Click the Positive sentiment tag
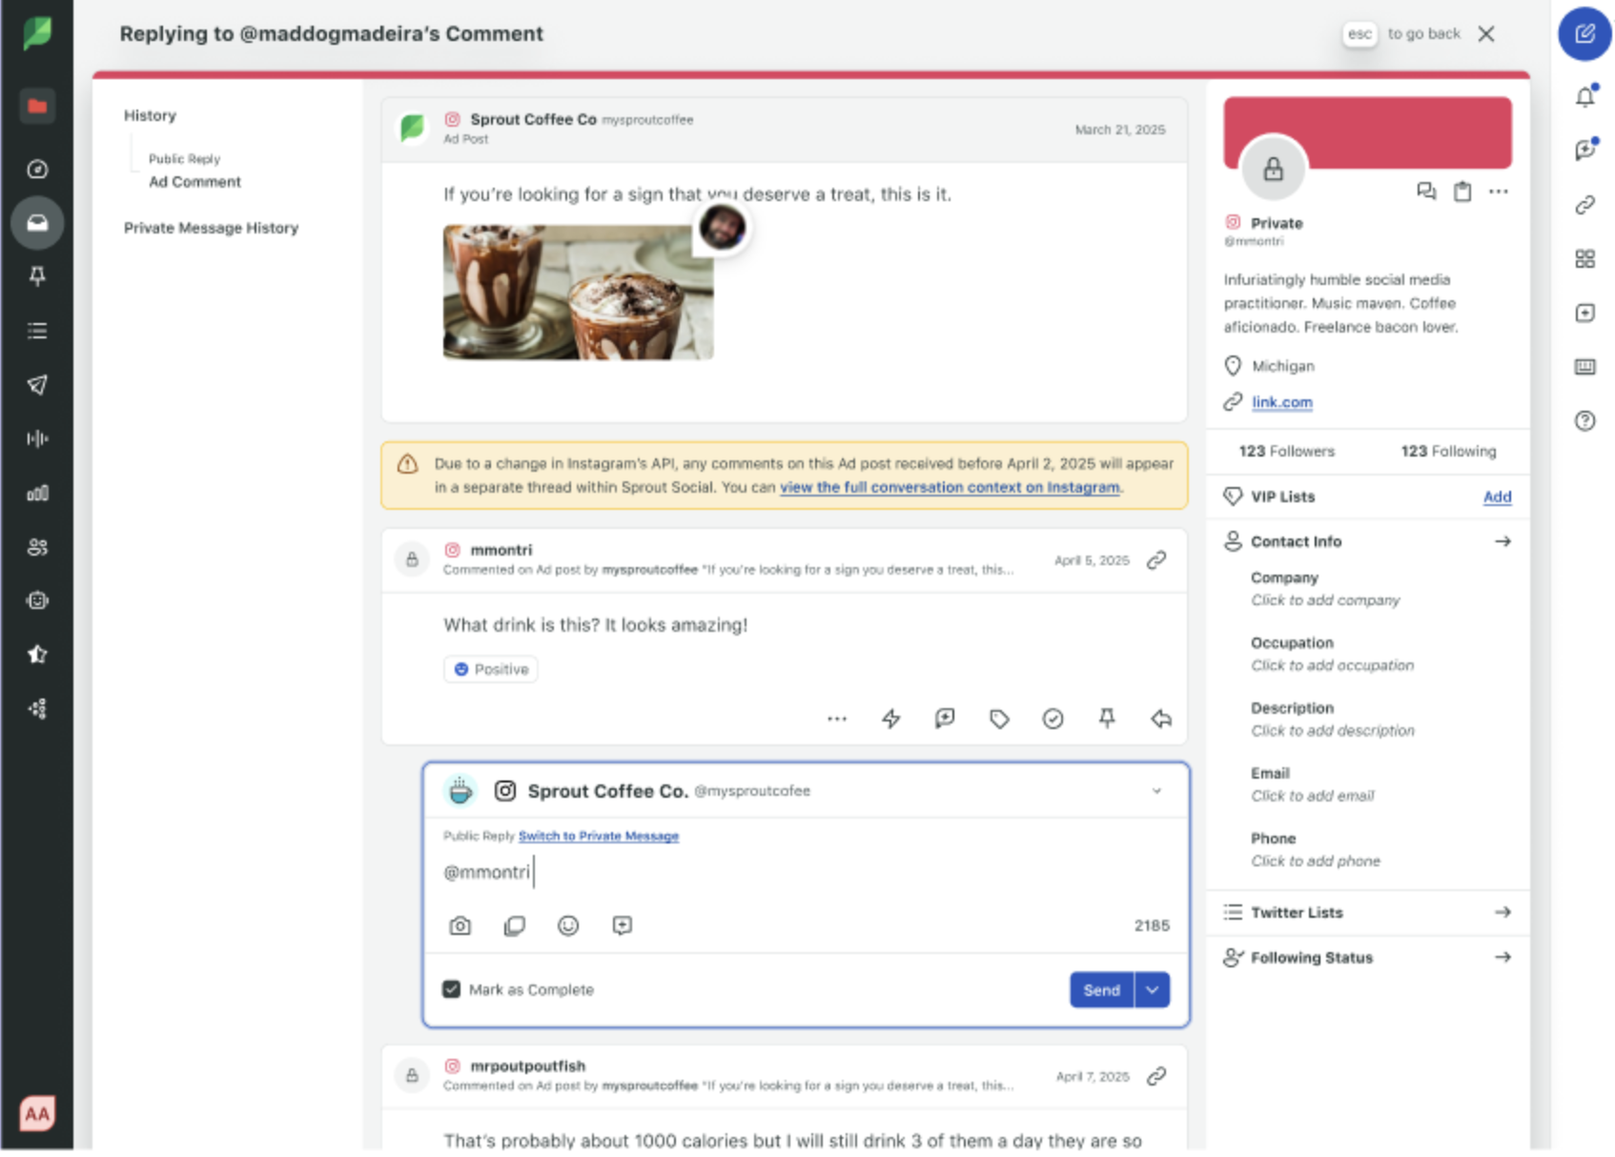 [490, 669]
